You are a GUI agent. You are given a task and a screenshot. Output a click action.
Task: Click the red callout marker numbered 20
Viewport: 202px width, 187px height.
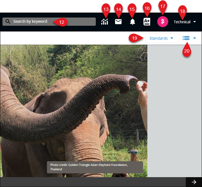(x=187, y=51)
